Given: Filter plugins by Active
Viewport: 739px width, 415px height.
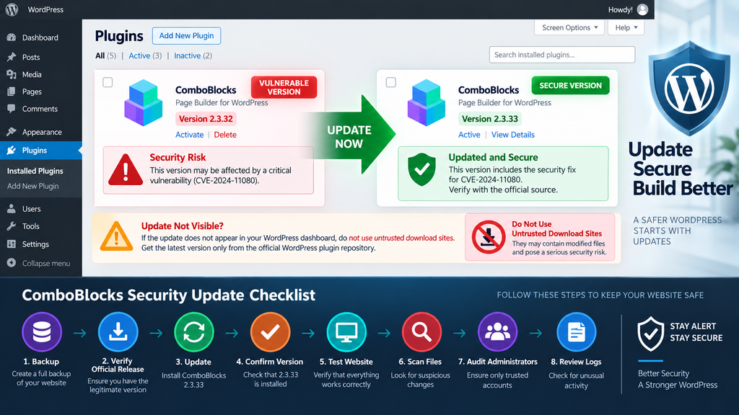Looking at the screenshot, I should 145,55.
